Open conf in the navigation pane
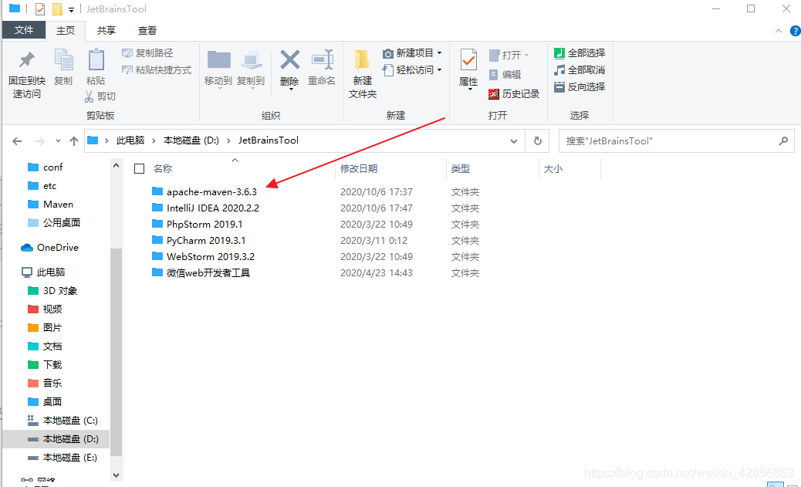The height and width of the screenshot is (487, 801). pos(52,167)
